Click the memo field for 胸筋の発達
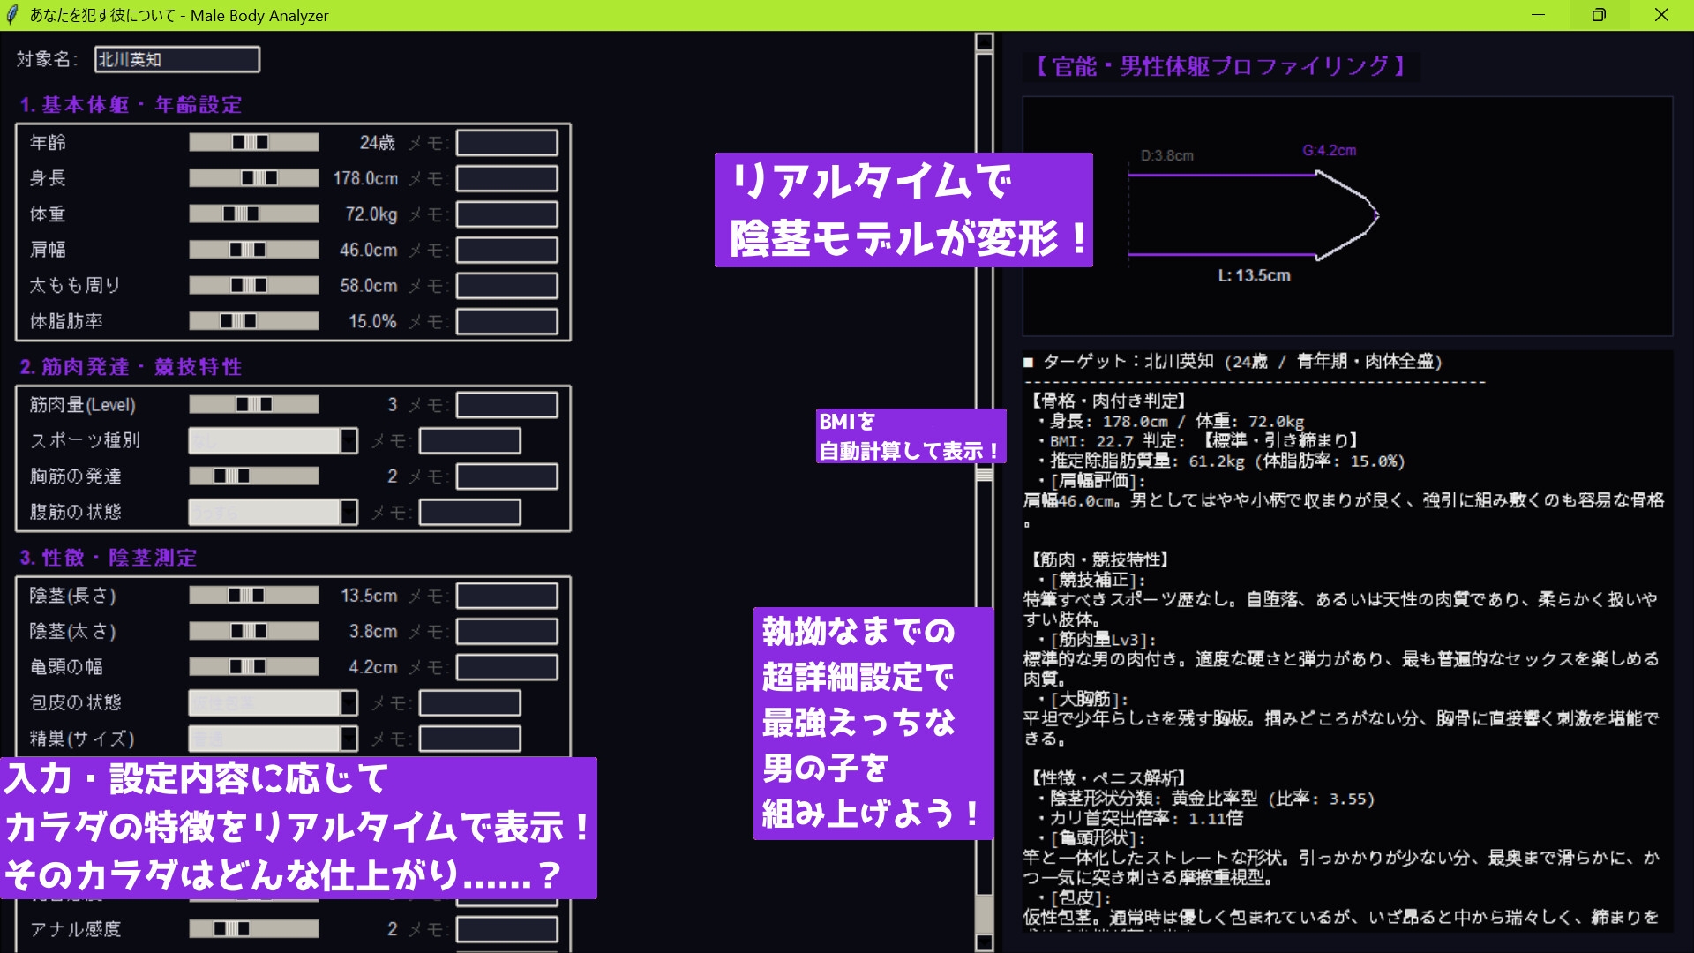 506,476
